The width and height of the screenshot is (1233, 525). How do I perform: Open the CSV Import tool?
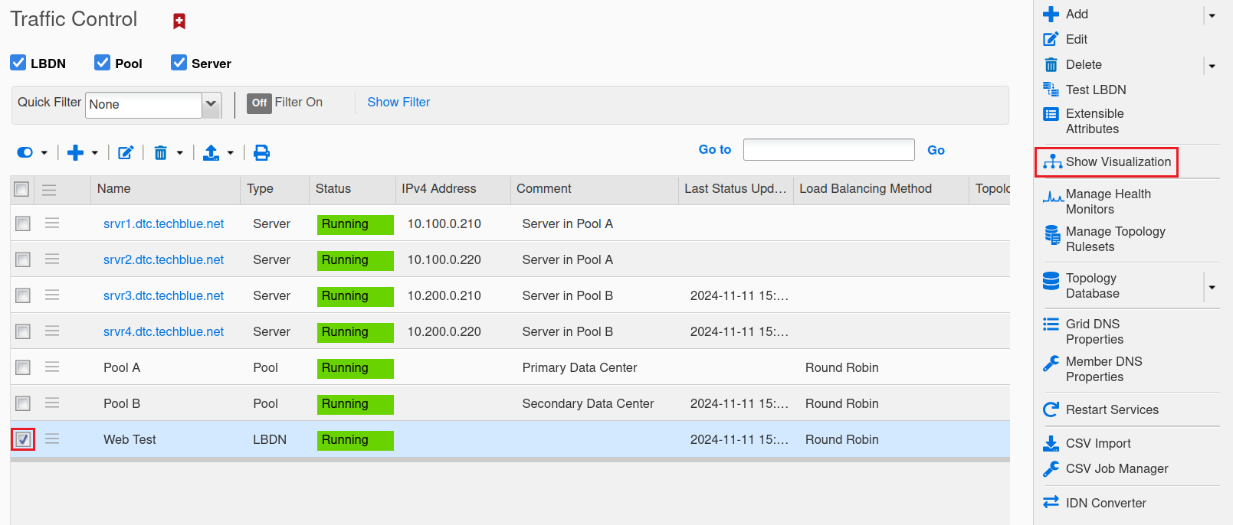[1097, 444]
